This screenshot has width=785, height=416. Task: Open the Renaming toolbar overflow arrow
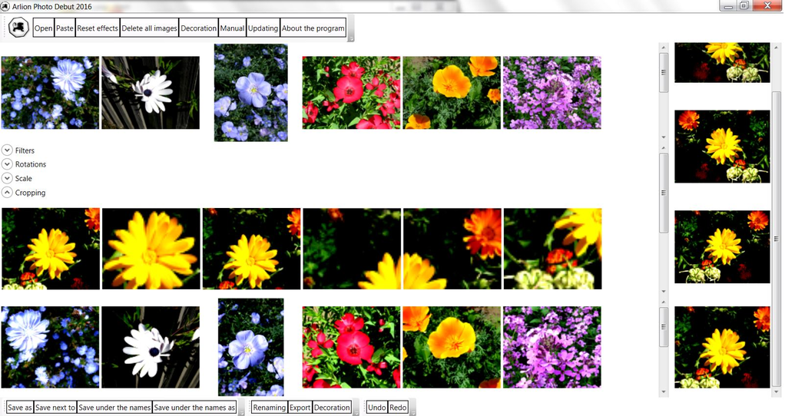click(x=356, y=413)
